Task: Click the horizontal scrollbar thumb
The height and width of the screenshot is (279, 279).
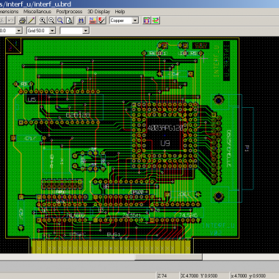Action: [168, 257]
